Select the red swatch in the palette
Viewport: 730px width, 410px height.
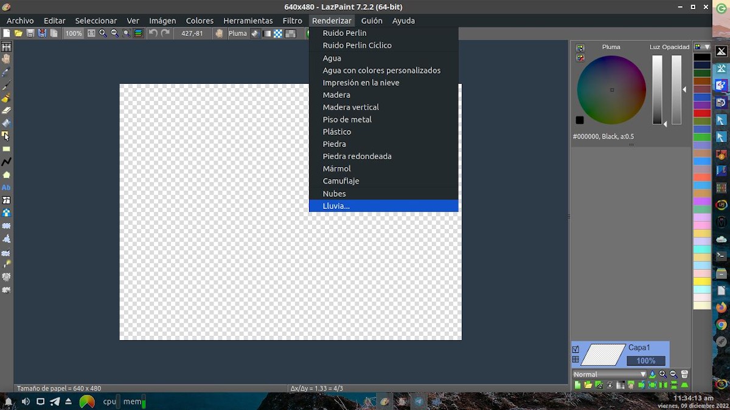[x=702, y=113]
